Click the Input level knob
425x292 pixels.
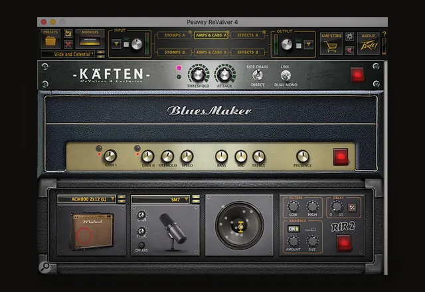(x=137, y=44)
